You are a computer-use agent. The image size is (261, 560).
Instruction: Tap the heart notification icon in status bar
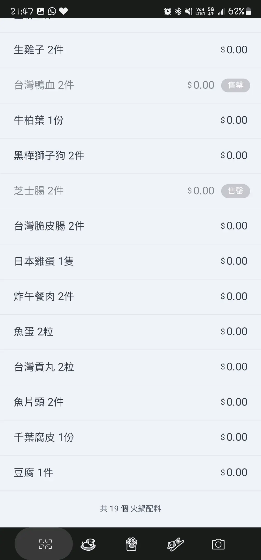click(x=63, y=11)
